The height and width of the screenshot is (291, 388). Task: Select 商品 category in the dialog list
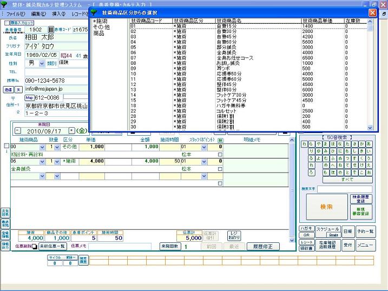pos(98,33)
